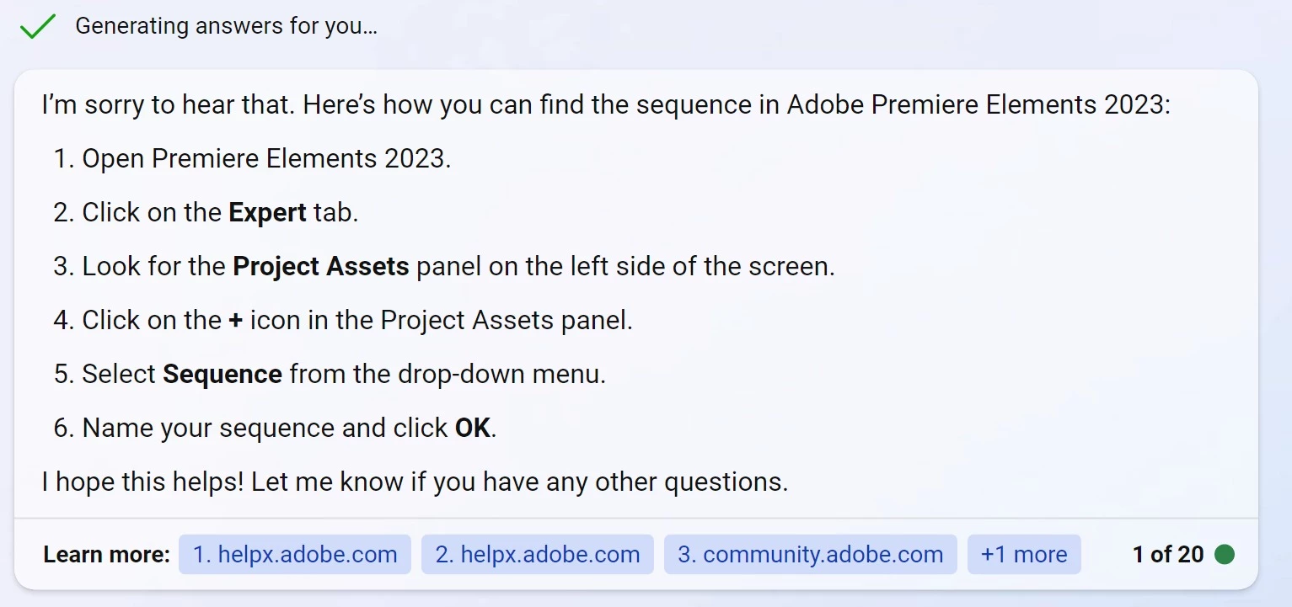Click the "I'm sorry to hear that" intro sentence

(169, 105)
